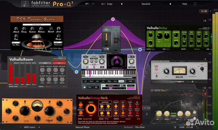
Task: Click the Level knob in DSK Dynamic Guitars
Action: [x=58, y=28]
